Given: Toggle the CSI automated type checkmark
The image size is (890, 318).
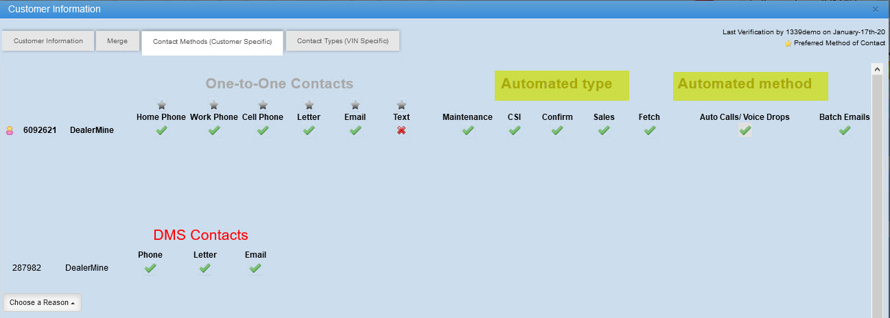Looking at the screenshot, I should [514, 130].
